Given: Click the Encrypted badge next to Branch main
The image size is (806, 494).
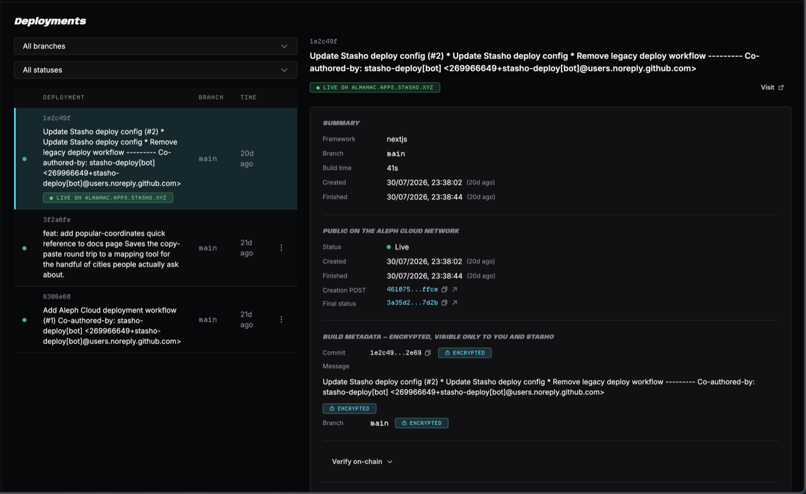Looking at the screenshot, I should (421, 423).
